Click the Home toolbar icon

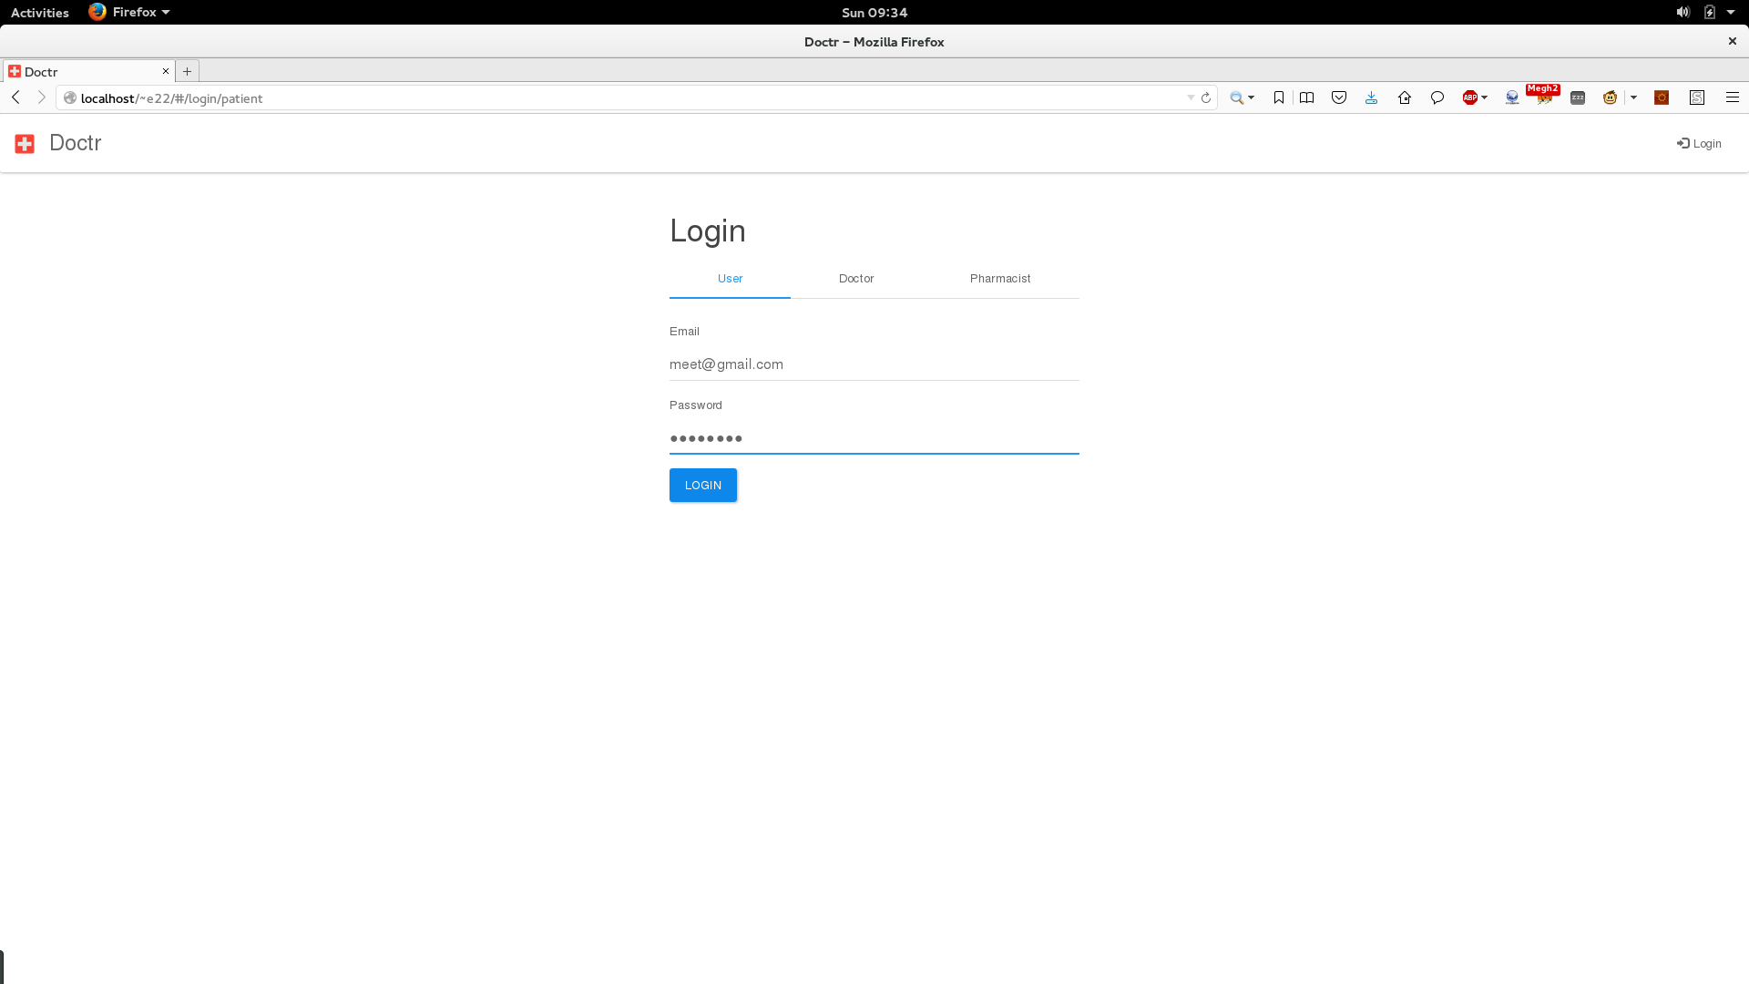click(1404, 97)
